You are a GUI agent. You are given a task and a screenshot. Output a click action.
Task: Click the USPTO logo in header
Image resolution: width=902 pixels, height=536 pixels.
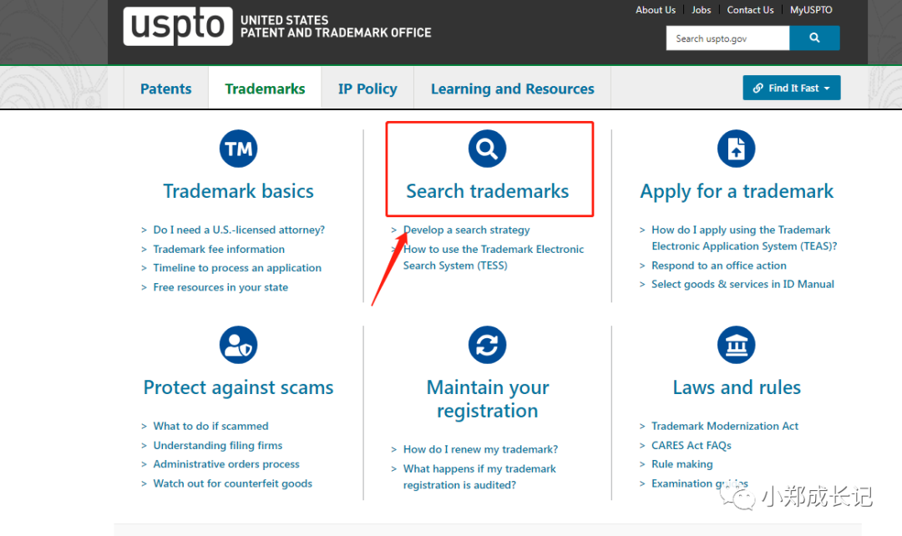178,27
